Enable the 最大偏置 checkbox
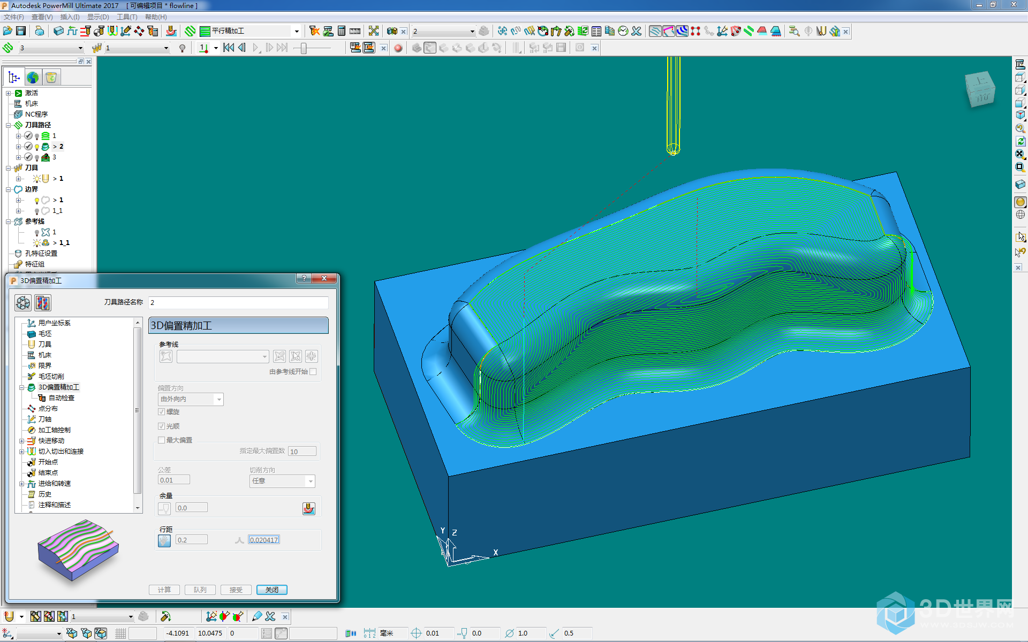Image resolution: width=1028 pixels, height=642 pixels. click(161, 440)
